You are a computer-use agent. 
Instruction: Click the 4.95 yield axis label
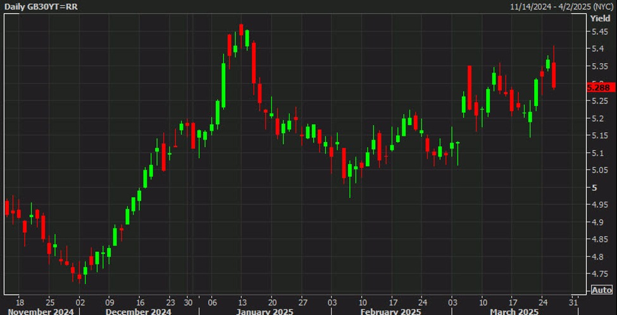[600, 205]
